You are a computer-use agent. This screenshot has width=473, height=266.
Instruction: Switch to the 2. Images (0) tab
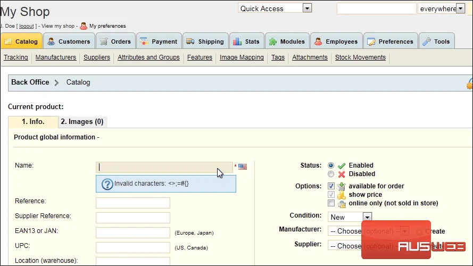point(82,122)
